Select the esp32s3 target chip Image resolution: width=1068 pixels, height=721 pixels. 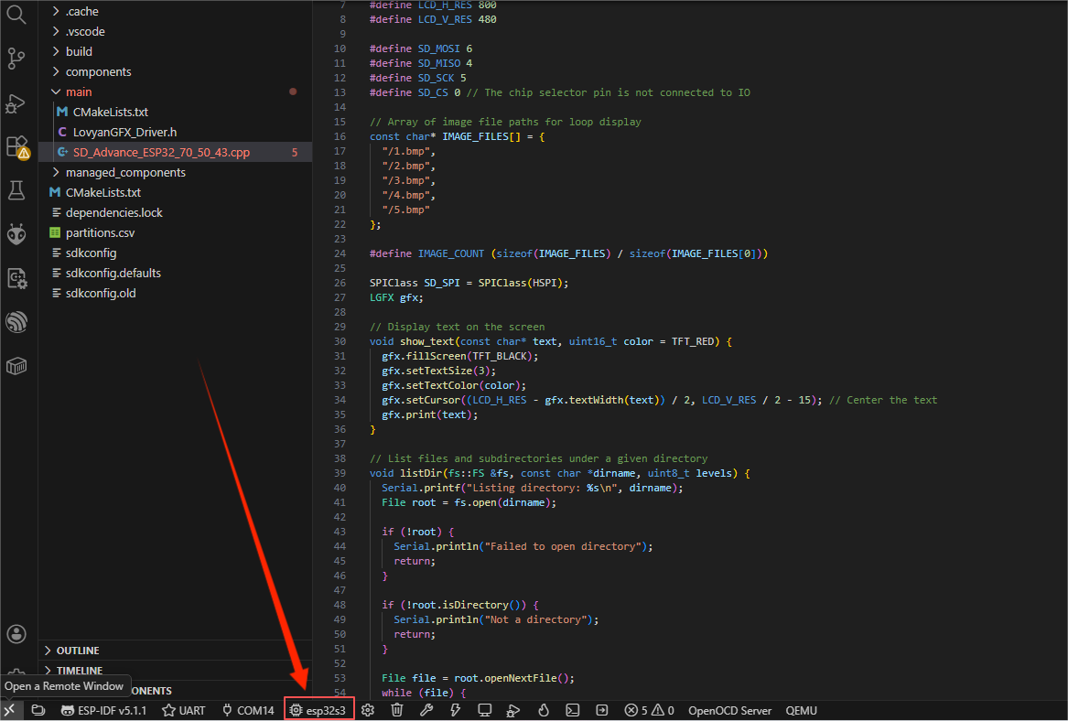click(x=318, y=710)
